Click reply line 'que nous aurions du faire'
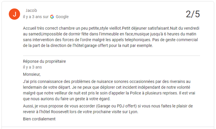 click(x=67, y=99)
